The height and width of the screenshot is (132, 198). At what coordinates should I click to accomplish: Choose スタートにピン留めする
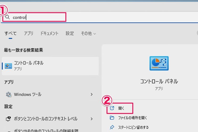[133, 127]
